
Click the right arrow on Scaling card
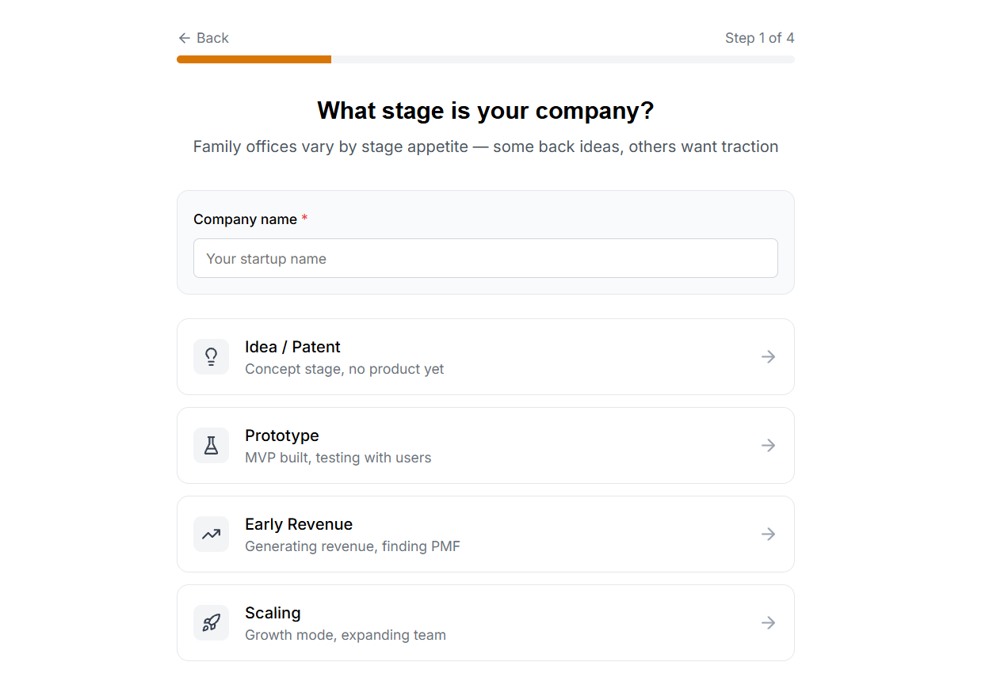click(x=768, y=623)
